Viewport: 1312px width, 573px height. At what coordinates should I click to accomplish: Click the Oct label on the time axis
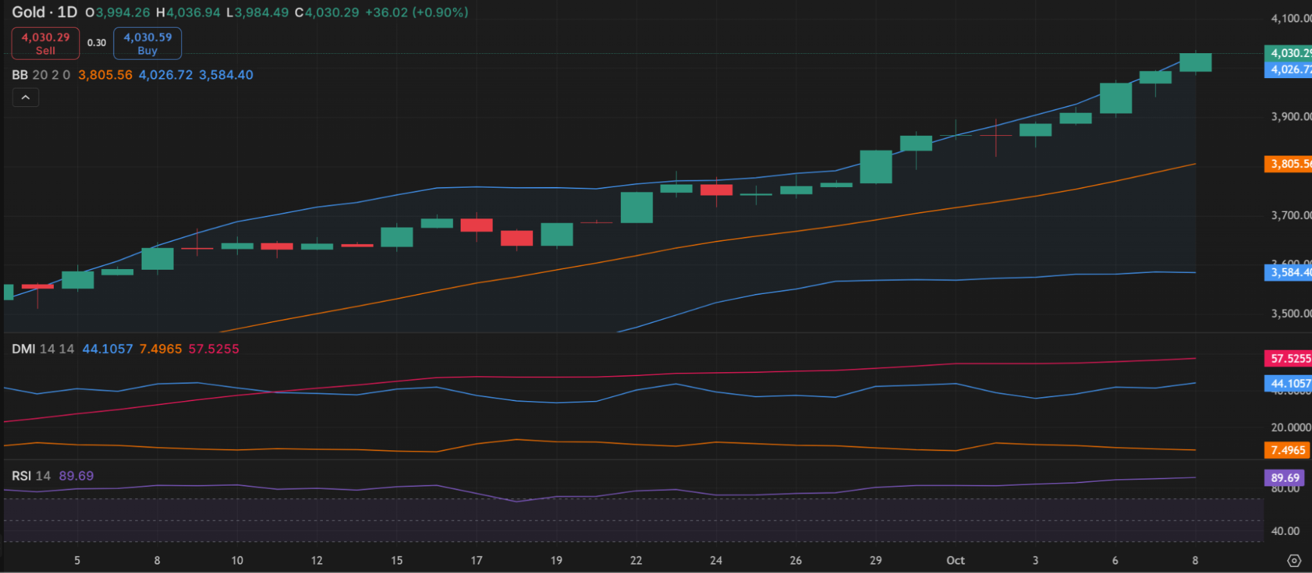pyautogui.click(x=955, y=561)
